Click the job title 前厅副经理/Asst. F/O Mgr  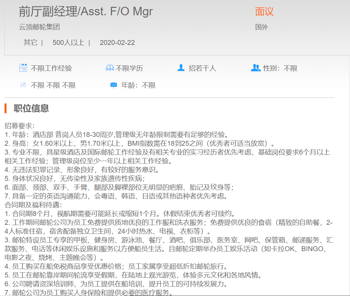[86, 12]
